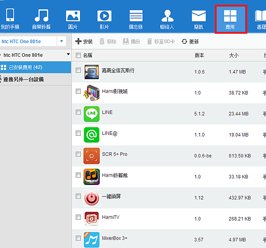
Task: Click the LINE@ app icon
Action: point(92,135)
